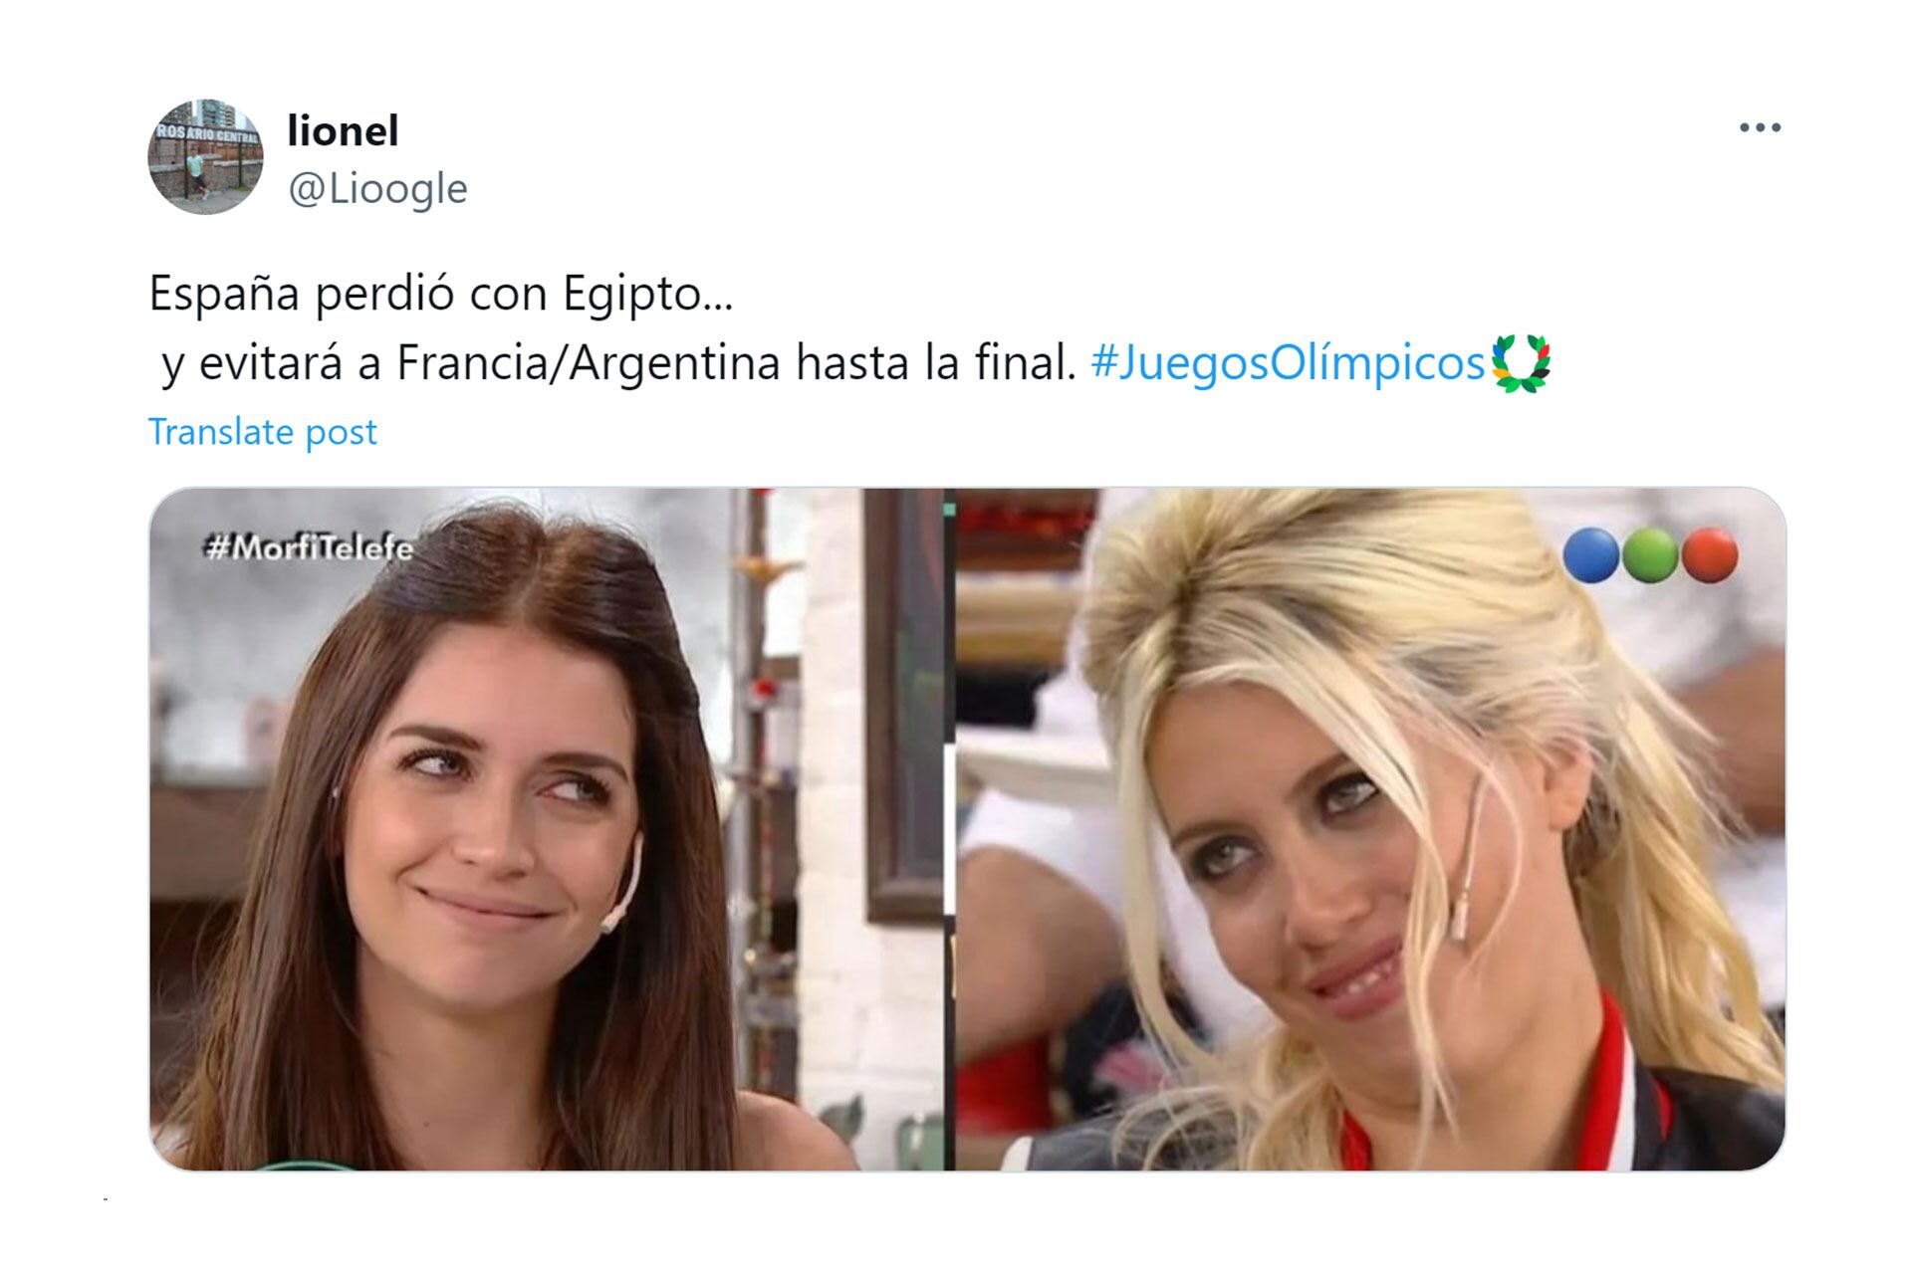Open the @Lioogle handle link
Screen dimensions: 1912x1280
(x=377, y=188)
